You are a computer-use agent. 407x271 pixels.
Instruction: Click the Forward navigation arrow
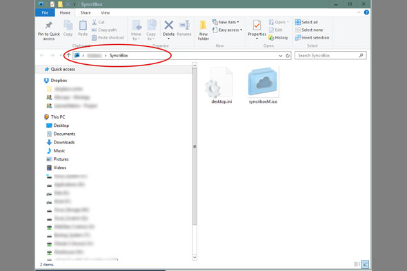click(x=52, y=55)
